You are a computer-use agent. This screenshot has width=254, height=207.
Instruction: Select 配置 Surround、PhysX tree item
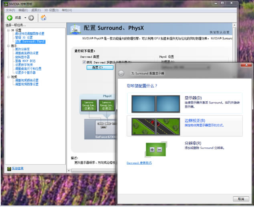pos(30,42)
